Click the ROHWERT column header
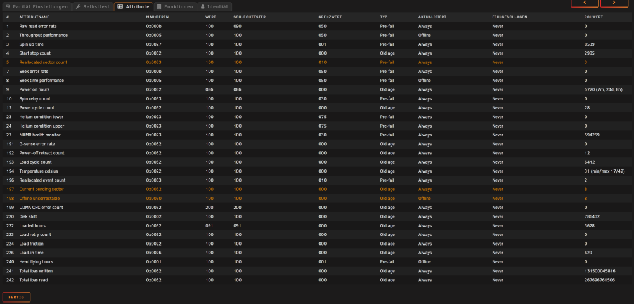The image size is (634, 304). 593,17
